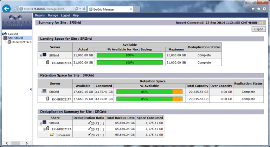Click the ExaGrid logo icon in tree
The image size is (270, 147).
[5, 34]
